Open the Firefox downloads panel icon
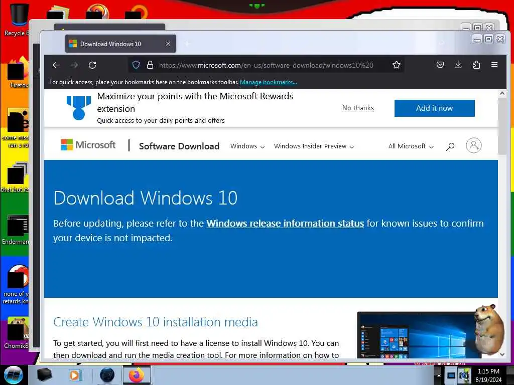 (458, 65)
